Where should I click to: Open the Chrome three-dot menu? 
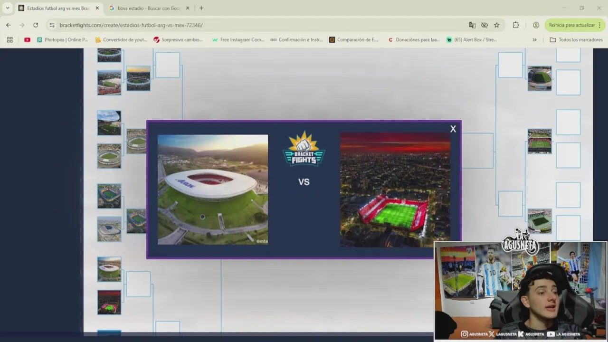pos(599,25)
